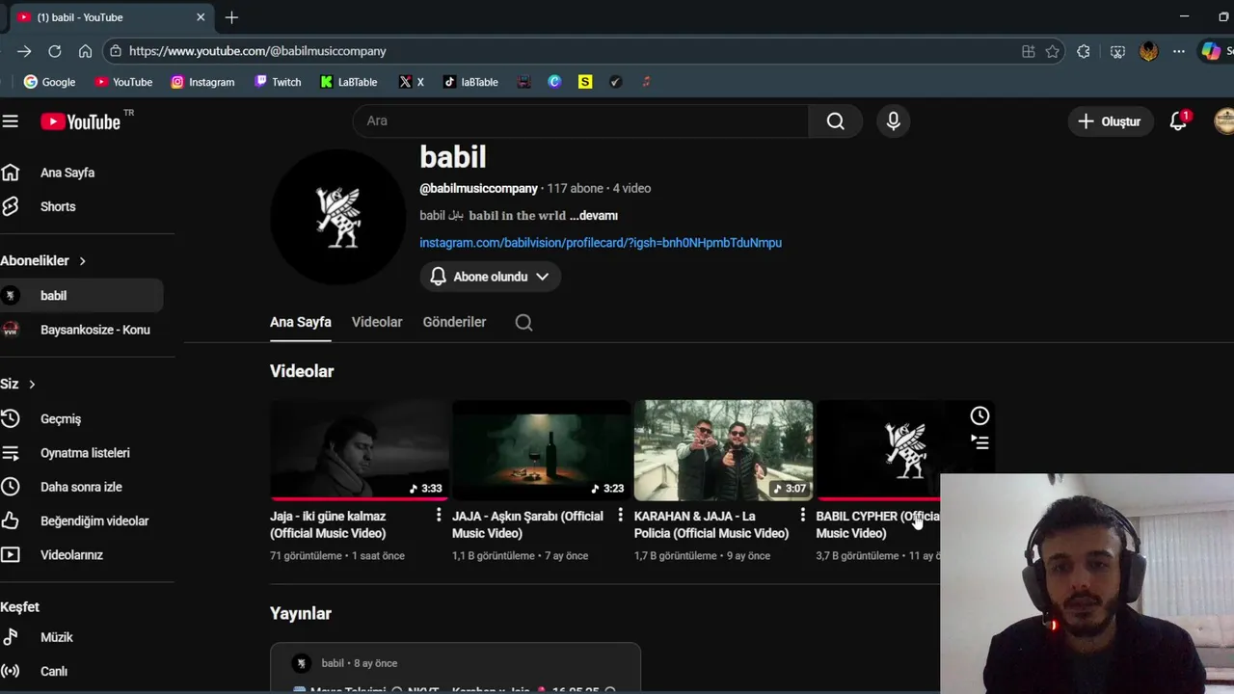The height and width of the screenshot is (694, 1234).
Task: Select babil subscription in sidebar
Action: tap(81, 296)
